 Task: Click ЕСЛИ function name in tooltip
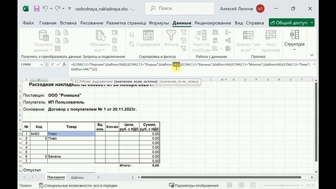[x=79, y=81]
